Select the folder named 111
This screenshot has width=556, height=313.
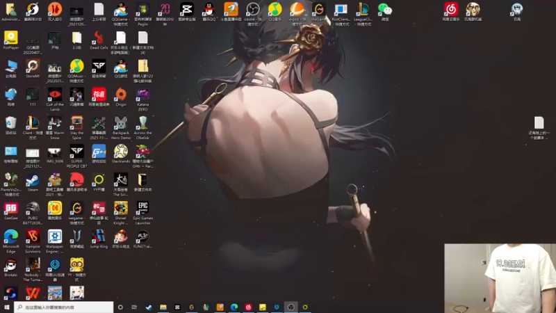coord(33,95)
